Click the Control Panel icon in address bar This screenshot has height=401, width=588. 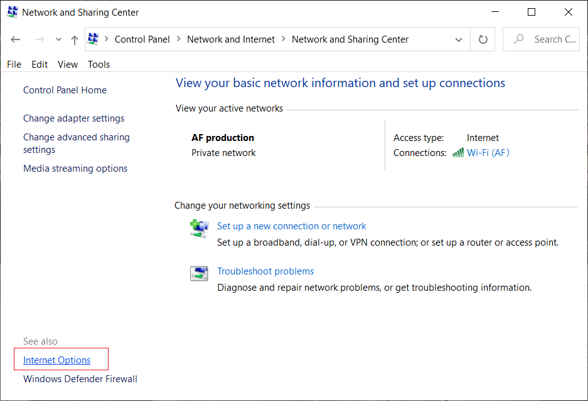pyautogui.click(x=93, y=39)
